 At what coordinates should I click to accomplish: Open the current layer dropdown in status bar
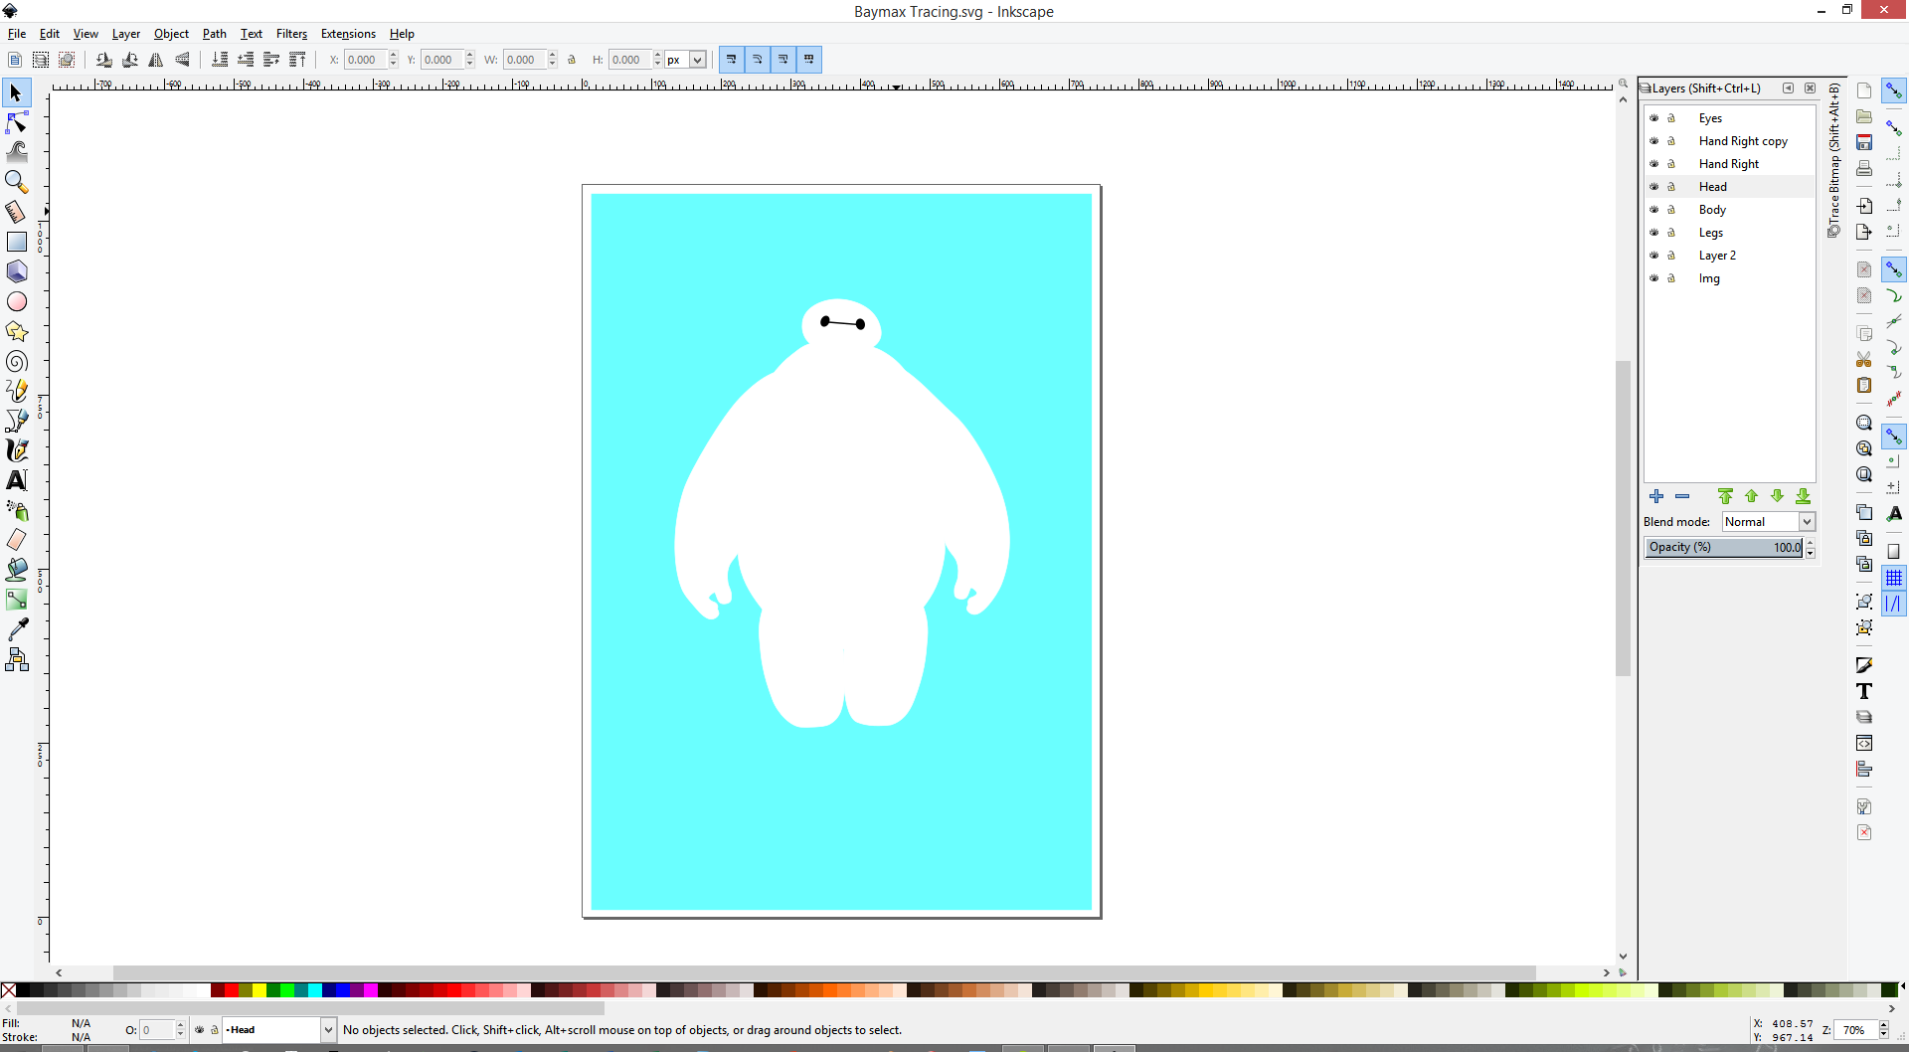point(279,1030)
